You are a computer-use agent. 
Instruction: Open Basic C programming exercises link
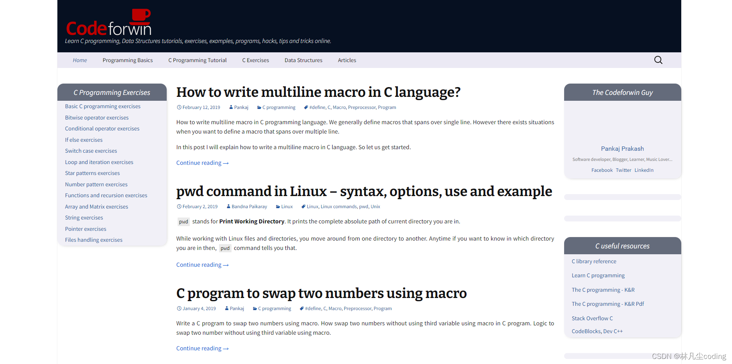(x=103, y=106)
